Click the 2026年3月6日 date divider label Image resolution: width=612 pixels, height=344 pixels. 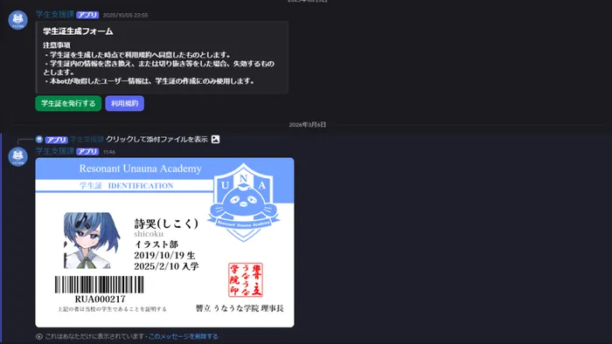click(308, 125)
